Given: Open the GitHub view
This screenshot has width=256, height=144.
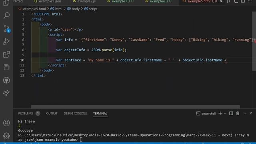Looking at the screenshot, I should point(6,80).
